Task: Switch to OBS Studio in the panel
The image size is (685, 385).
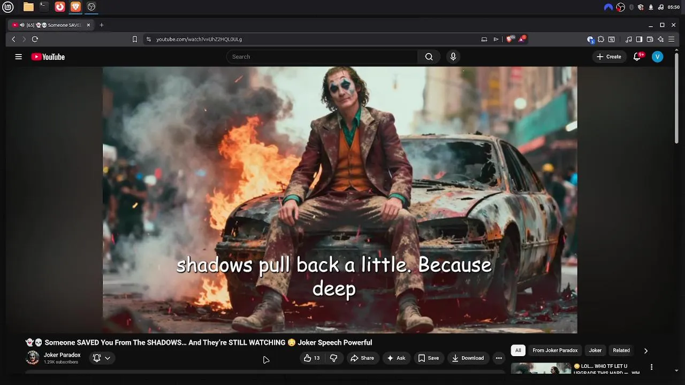Action: tap(91, 7)
